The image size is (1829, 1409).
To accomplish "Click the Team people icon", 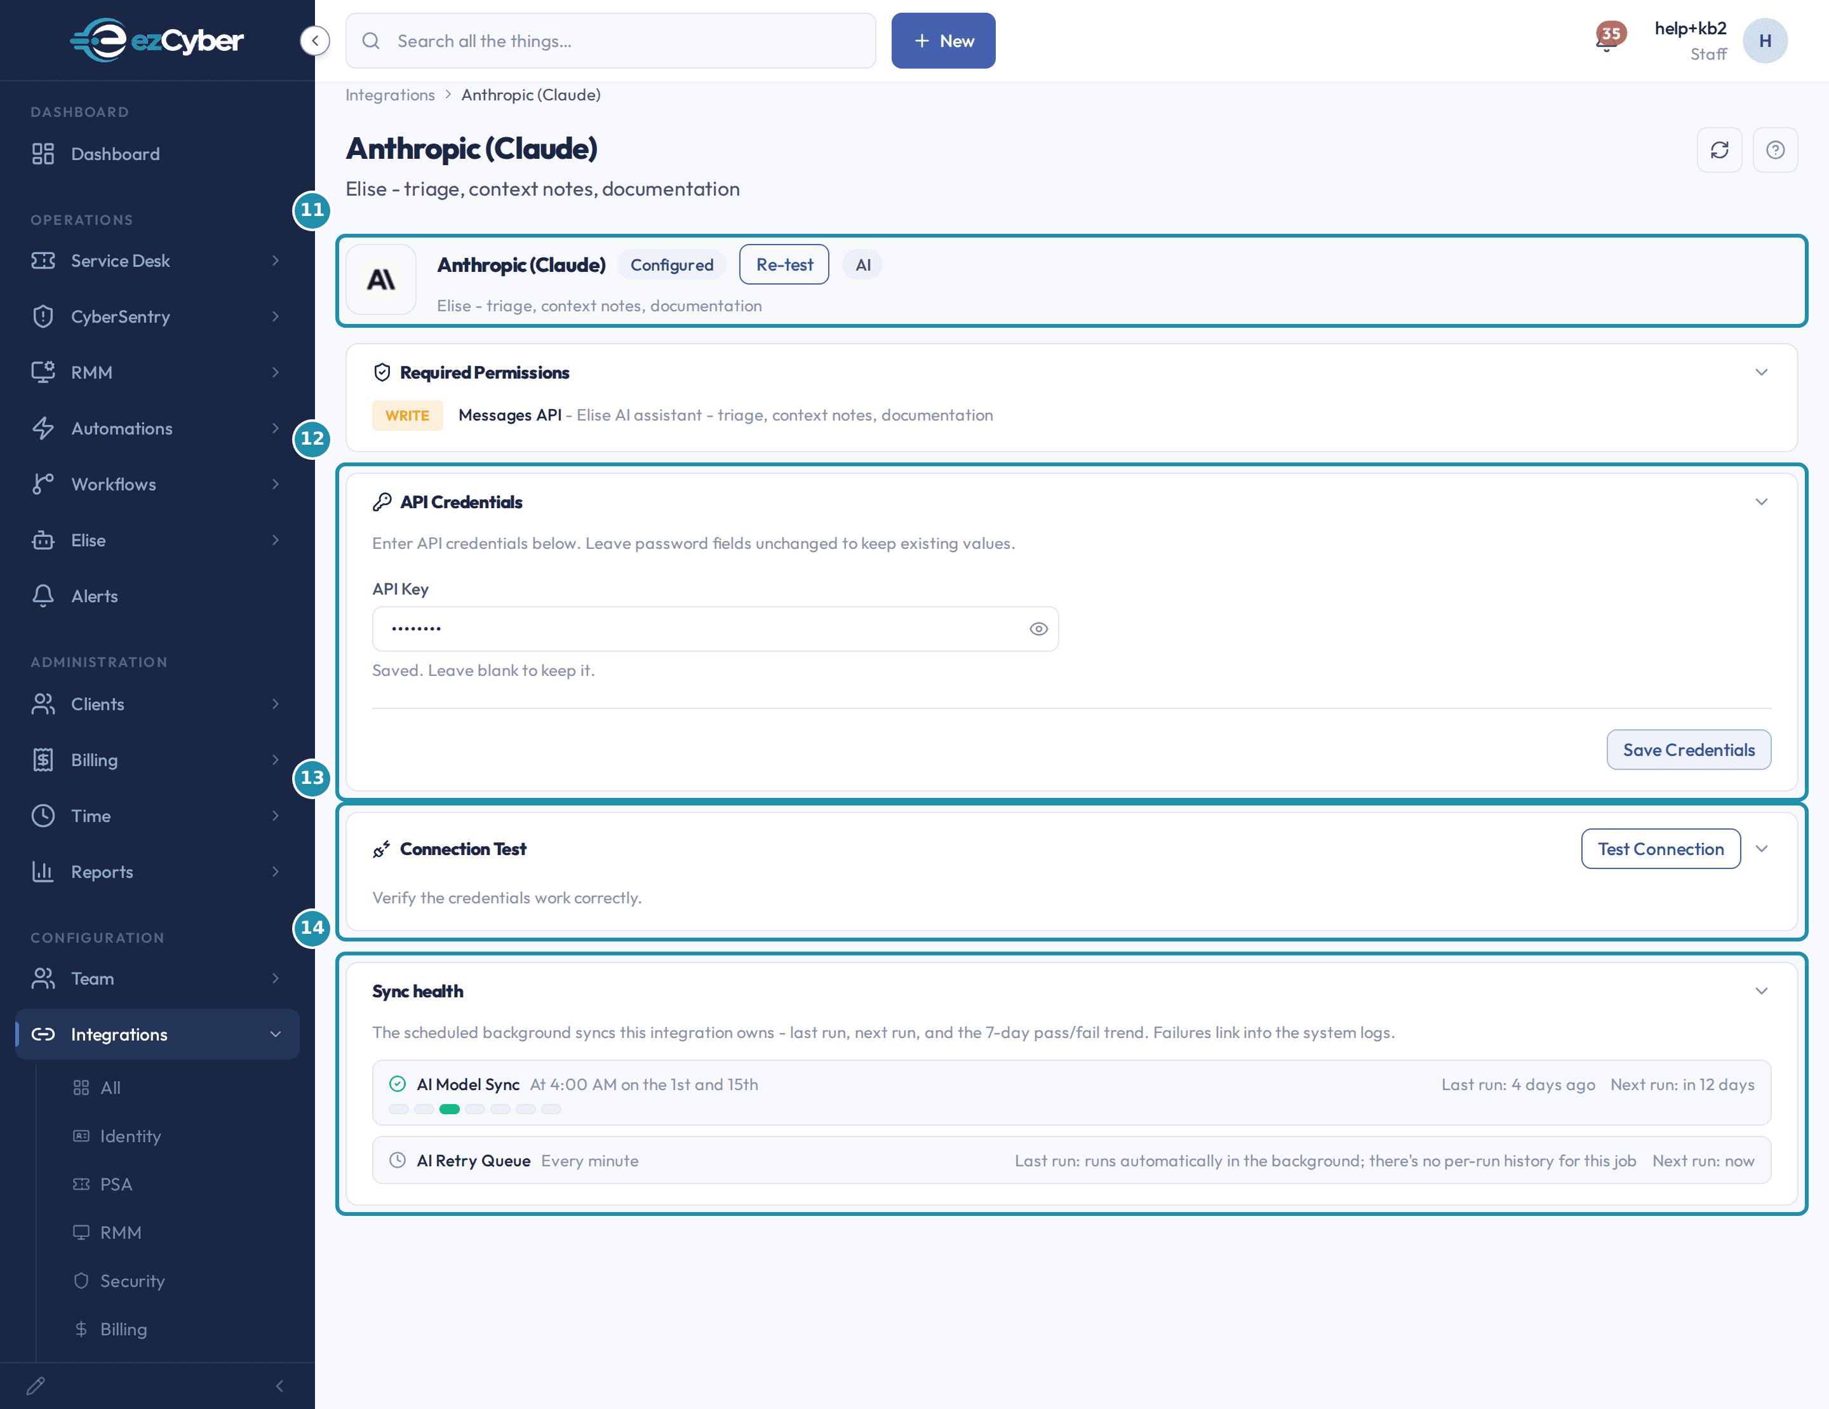I will pyautogui.click(x=43, y=978).
